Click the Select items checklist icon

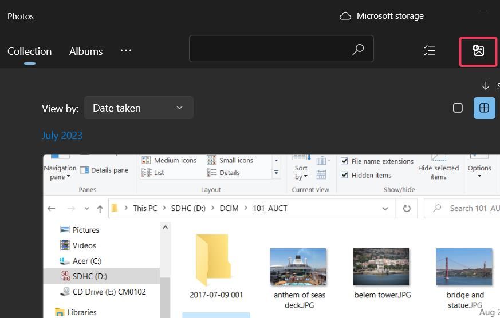(x=430, y=51)
